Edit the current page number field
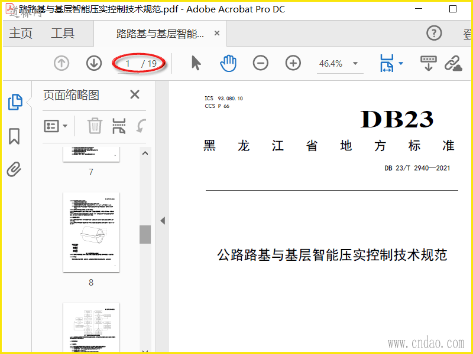Image resolution: width=473 pixels, height=354 pixels. [x=128, y=64]
